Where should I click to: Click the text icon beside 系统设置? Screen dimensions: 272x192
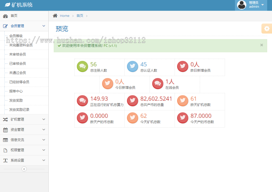click(5, 161)
